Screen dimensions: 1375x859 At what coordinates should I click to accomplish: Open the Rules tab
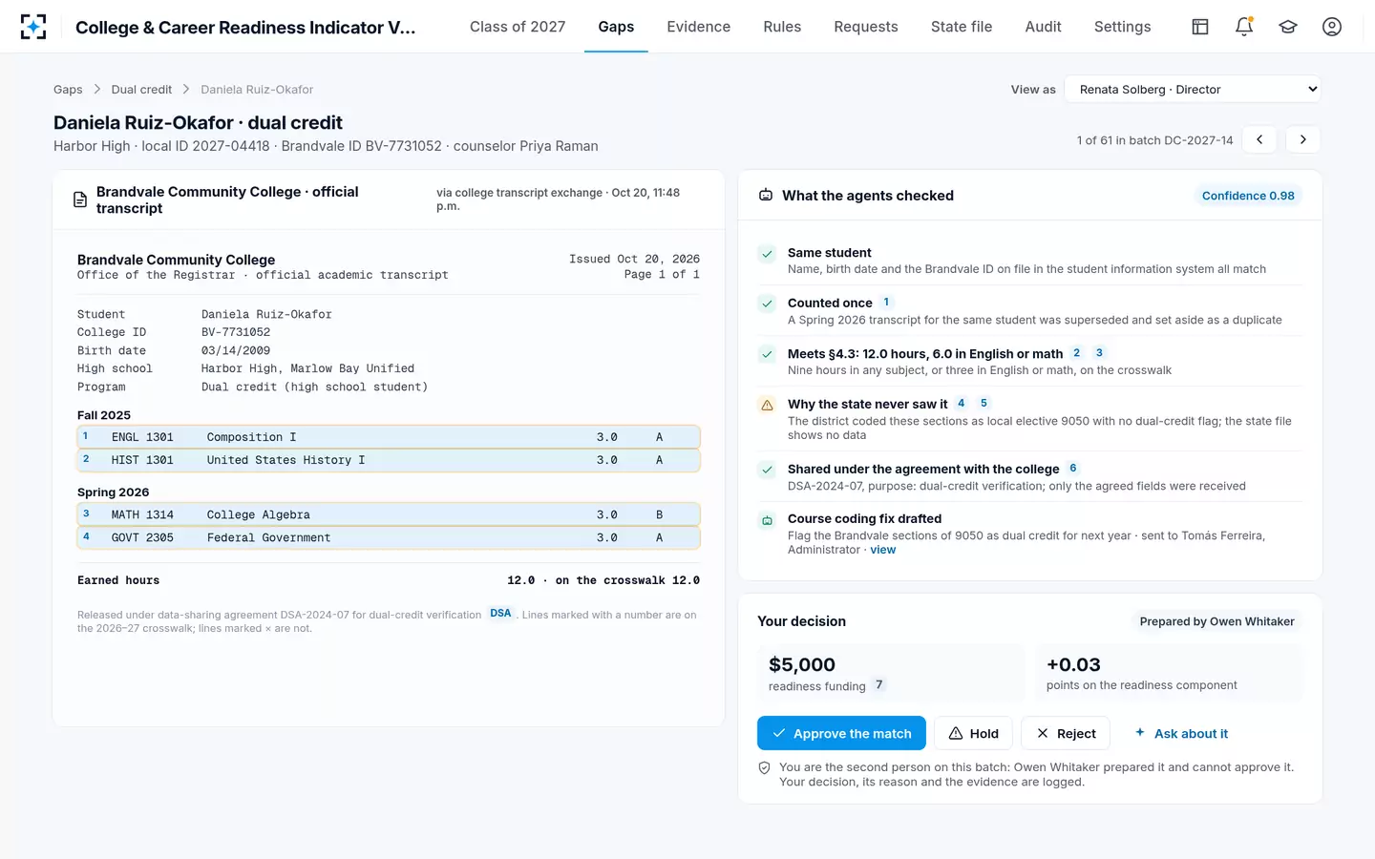coord(782,27)
